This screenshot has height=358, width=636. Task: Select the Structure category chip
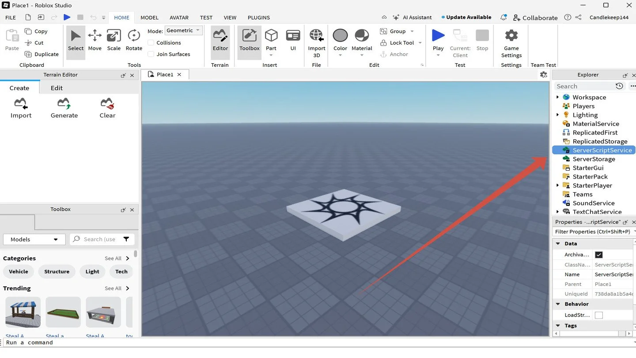point(57,271)
